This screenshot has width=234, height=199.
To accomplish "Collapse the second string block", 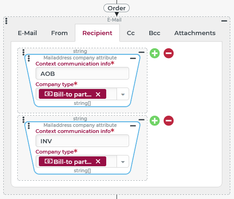I will point(141,120).
